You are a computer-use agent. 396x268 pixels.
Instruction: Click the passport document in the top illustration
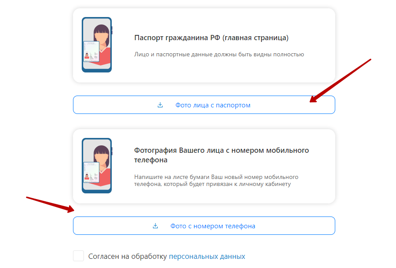[x=91, y=52]
